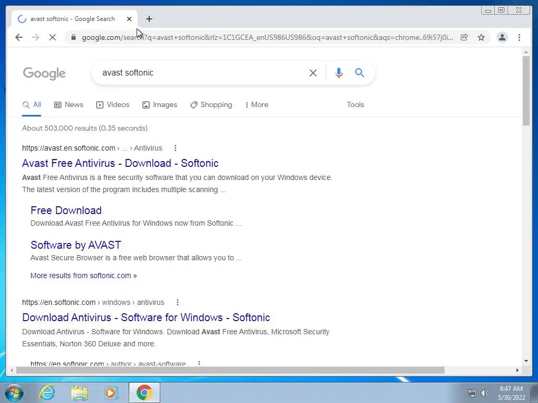
Task: Click Chrome icon in taskbar
Action: pyautogui.click(x=144, y=393)
